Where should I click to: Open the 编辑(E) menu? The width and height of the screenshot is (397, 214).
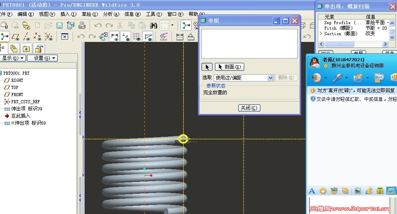[x=25, y=14]
